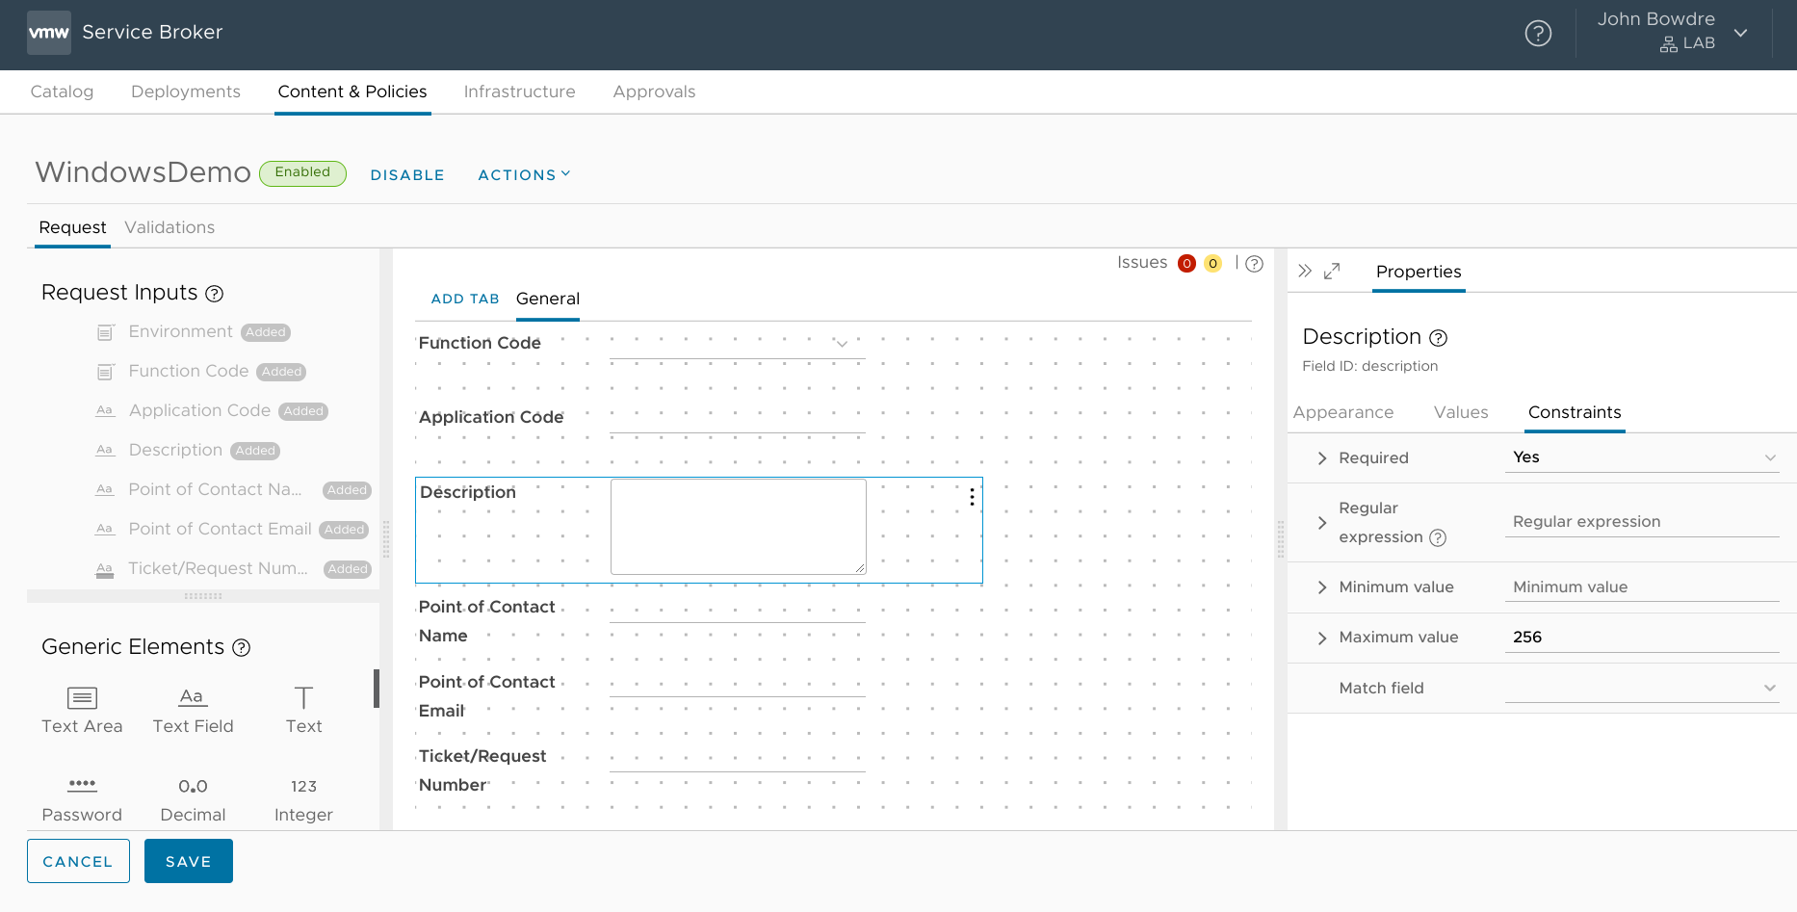Open the ACTIONS dropdown menu

click(x=524, y=175)
